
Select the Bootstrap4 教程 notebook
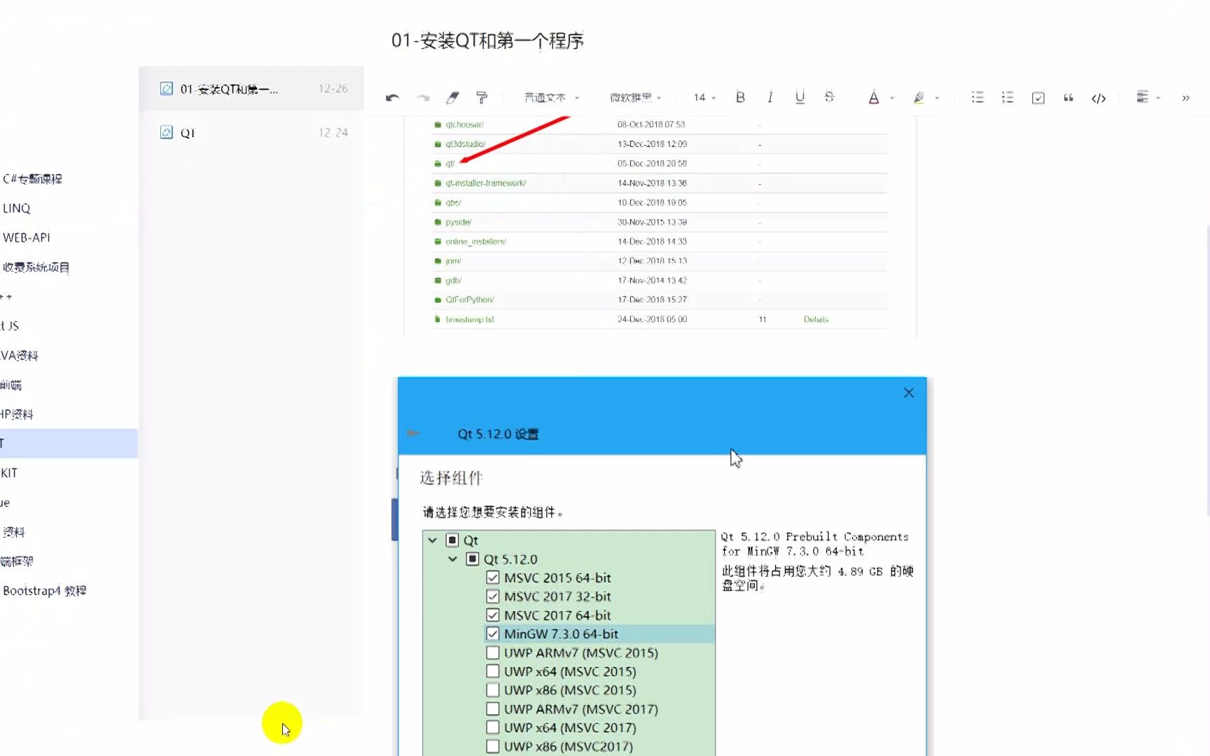[x=45, y=591]
